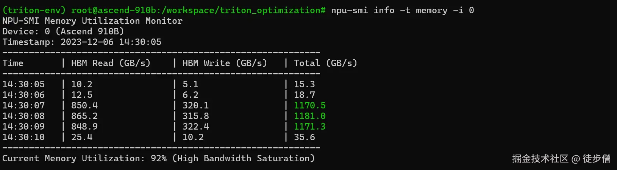Click the High Bandwidth Saturation text
The height and width of the screenshot is (170, 617).
pos(244,158)
